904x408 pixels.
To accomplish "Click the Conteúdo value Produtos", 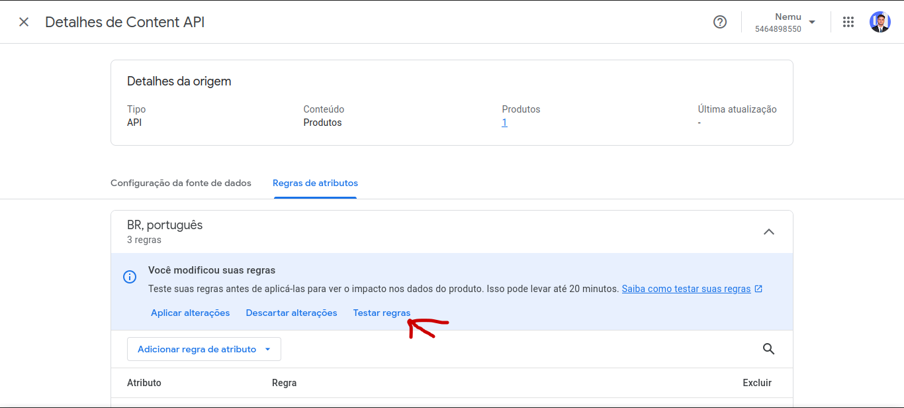I will pyautogui.click(x=323, y=123).
